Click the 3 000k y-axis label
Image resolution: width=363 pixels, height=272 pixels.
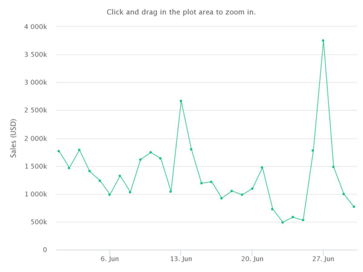coord(35,82)
